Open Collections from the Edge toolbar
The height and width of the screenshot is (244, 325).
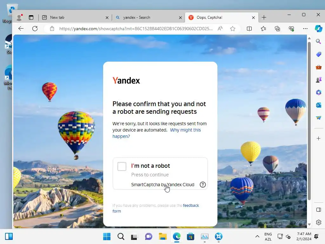click(x=277, y=29)
